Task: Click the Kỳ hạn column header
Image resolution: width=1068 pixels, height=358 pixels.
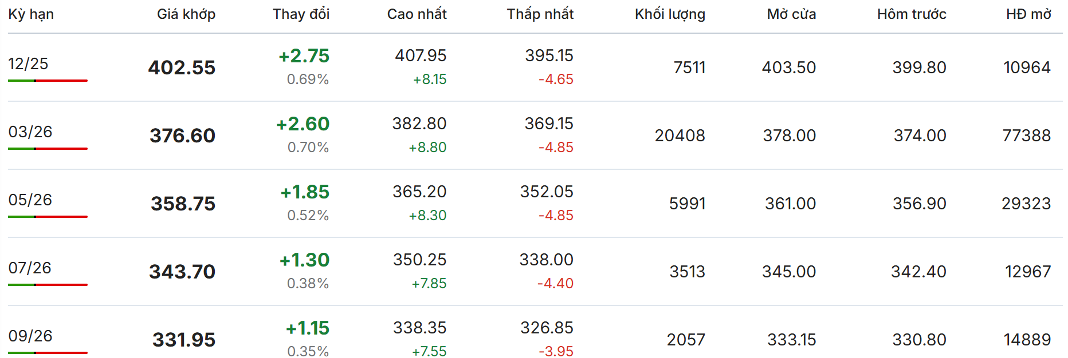Action: (31, 14)
